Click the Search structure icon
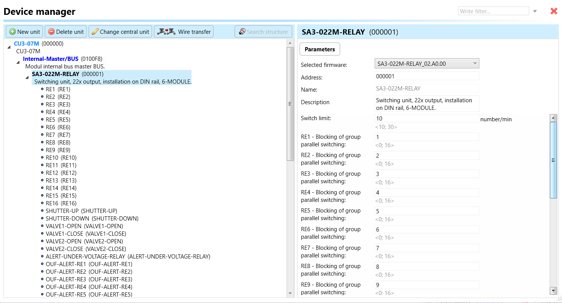Screen dimensions: 562x303 pyautogui.click(x=242, y=32)
